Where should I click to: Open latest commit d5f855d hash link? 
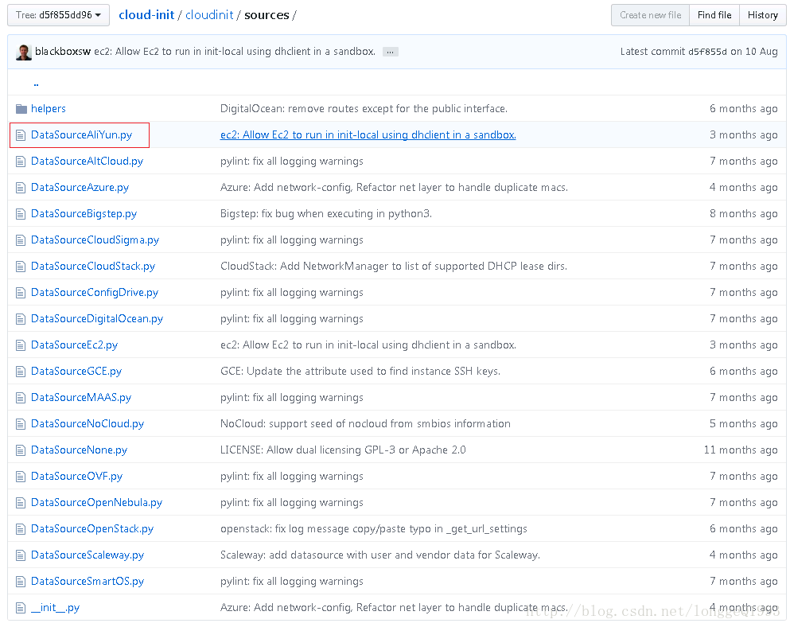point(707,52)
